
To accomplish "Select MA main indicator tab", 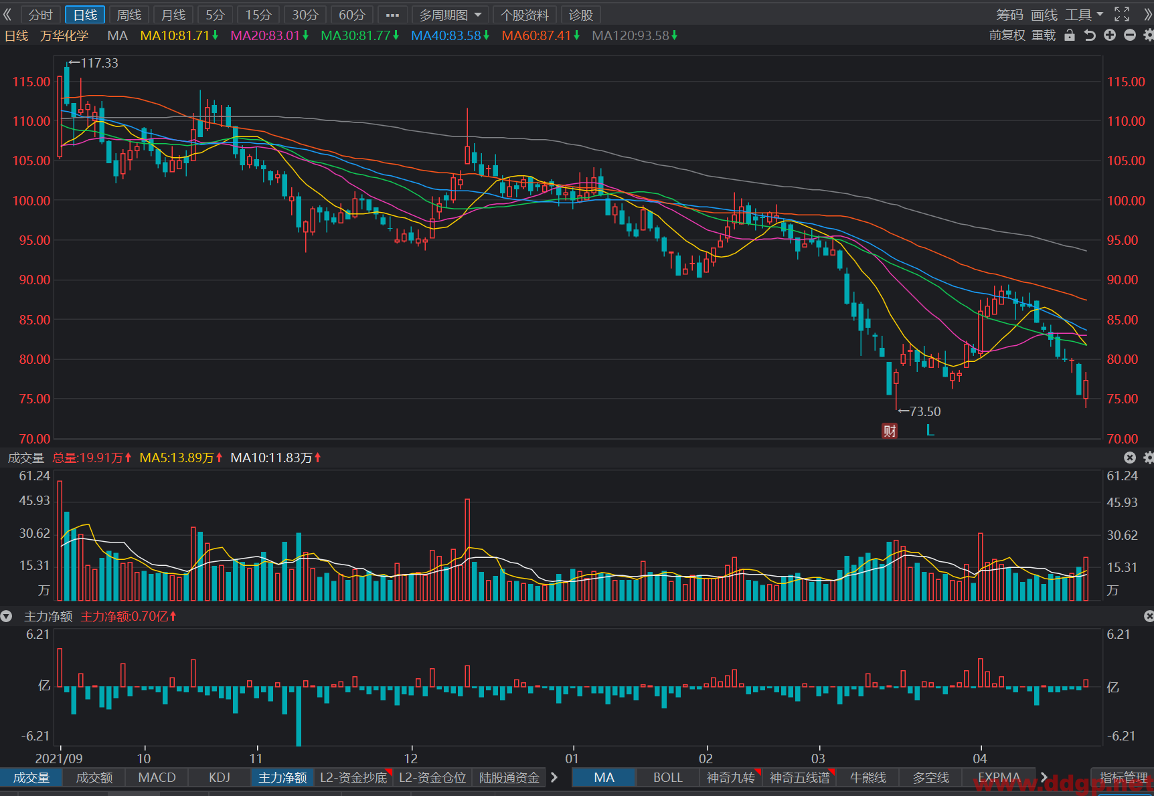I will 604,777.
